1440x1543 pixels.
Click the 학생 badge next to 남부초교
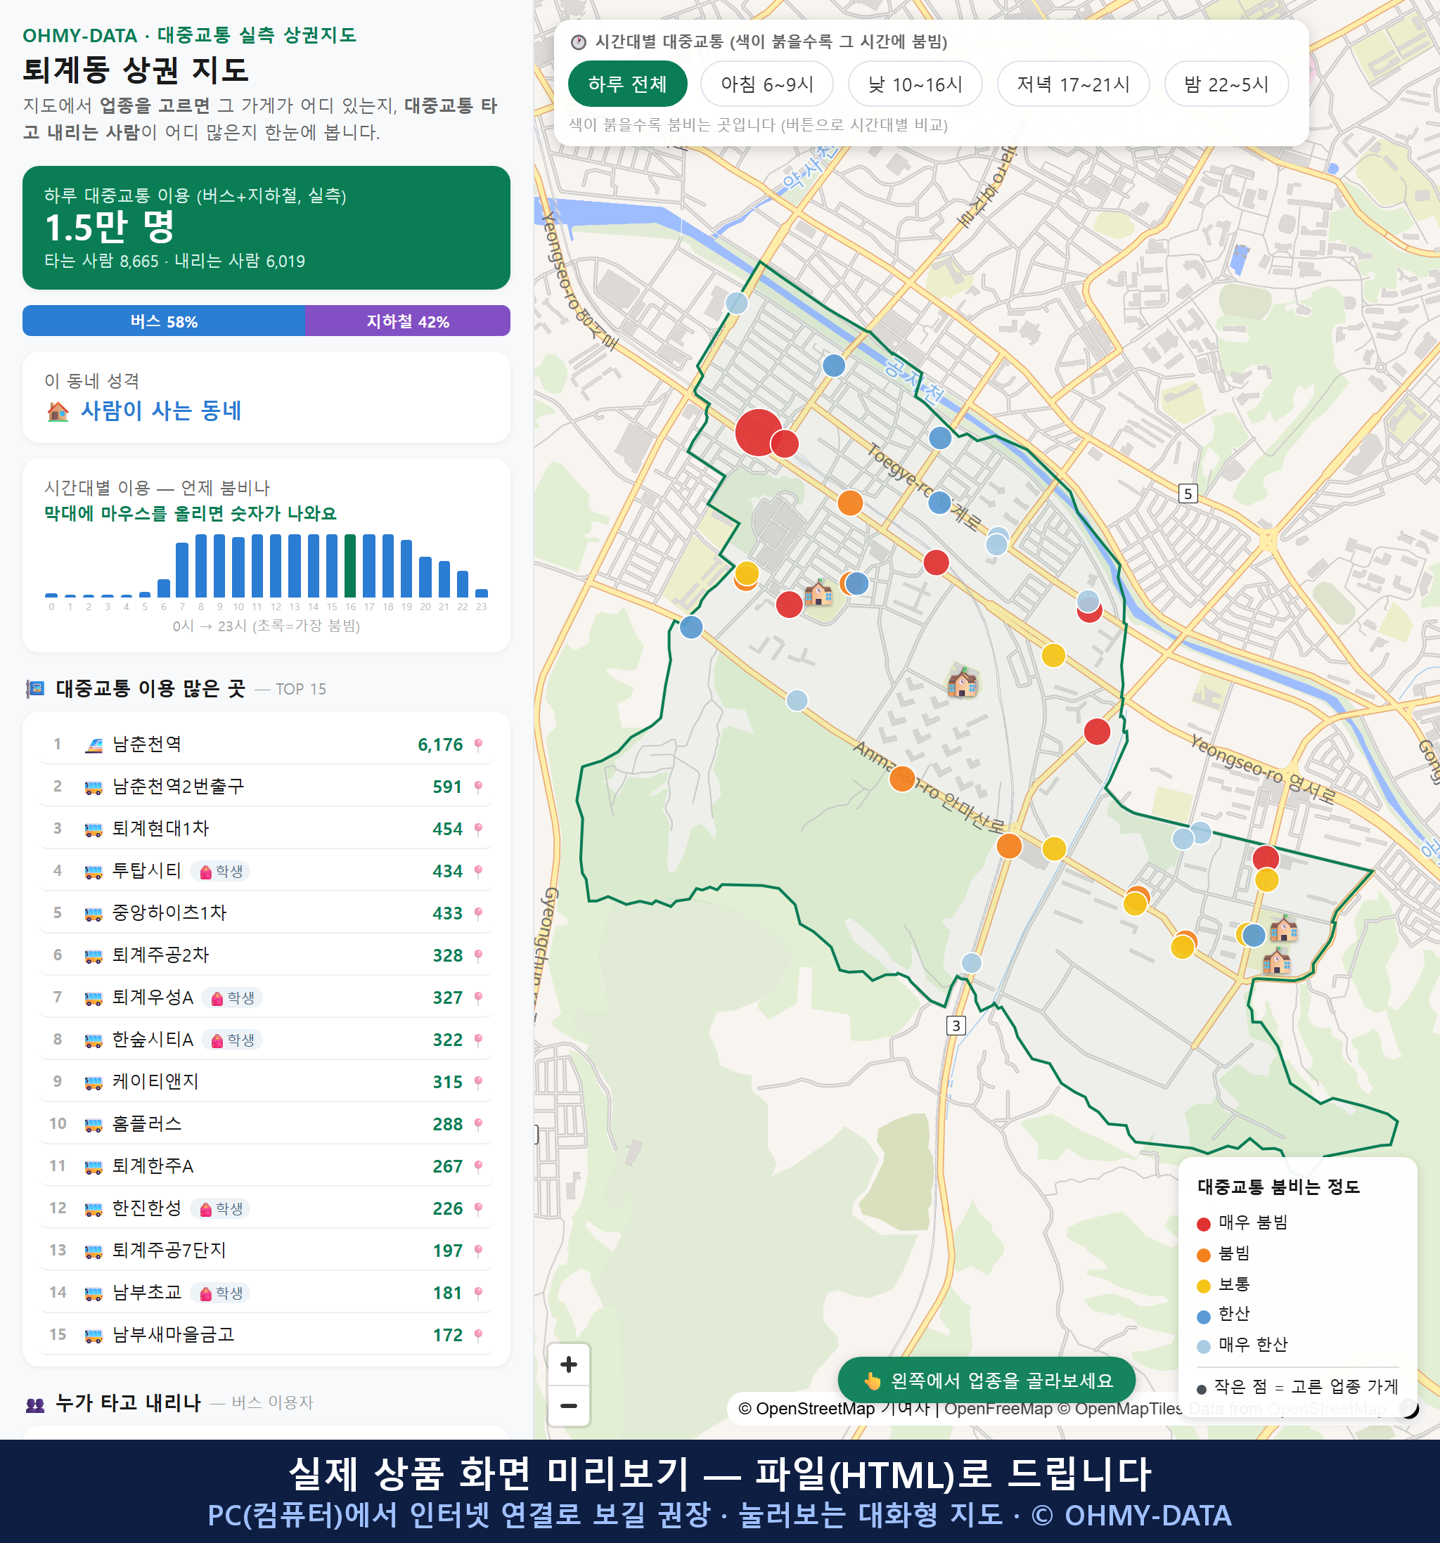point(221,1293)
